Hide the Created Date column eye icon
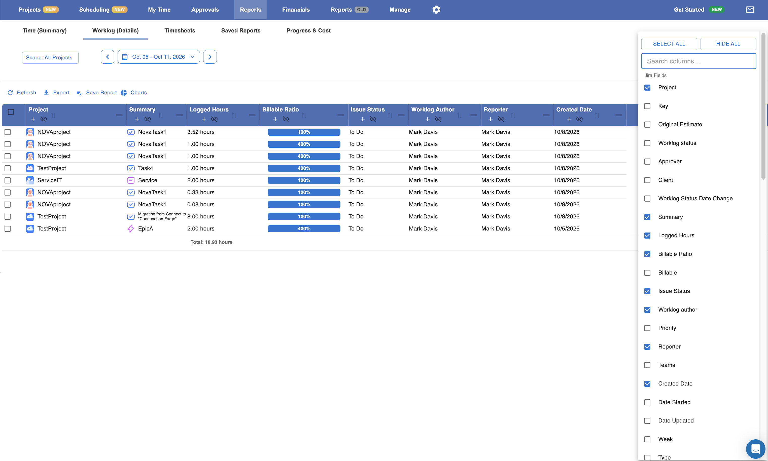Viewport: 768px width, 461px height. [x=579, y=119]
